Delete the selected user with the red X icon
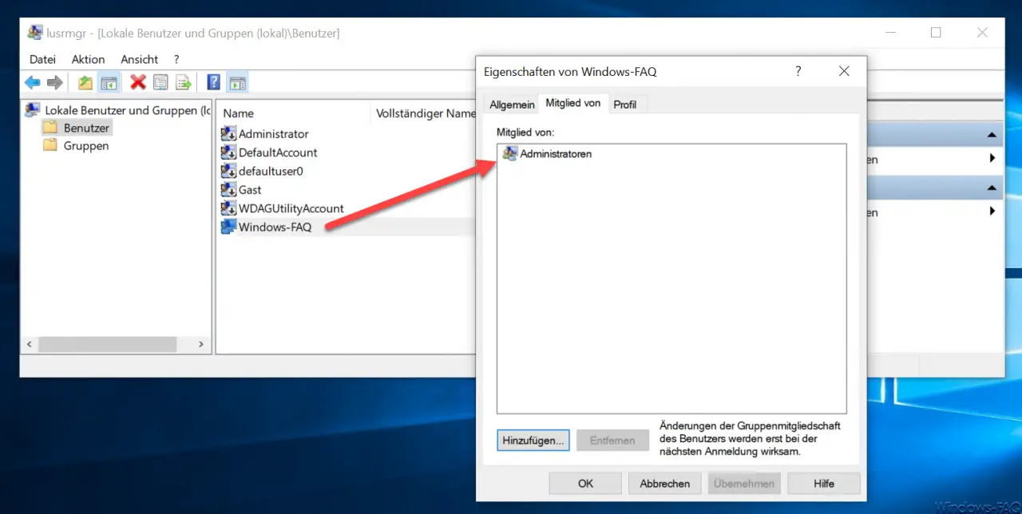 pos(138,82)
